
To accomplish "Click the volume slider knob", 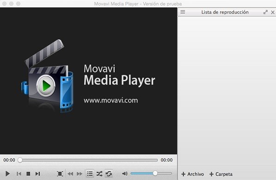I will (x=155, y=174).
